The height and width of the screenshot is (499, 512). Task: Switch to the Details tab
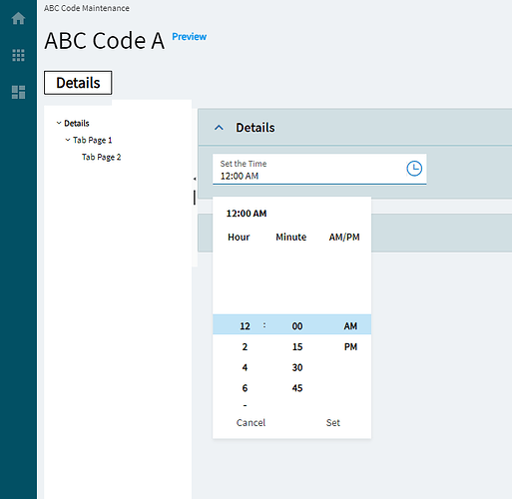(78, 83)
